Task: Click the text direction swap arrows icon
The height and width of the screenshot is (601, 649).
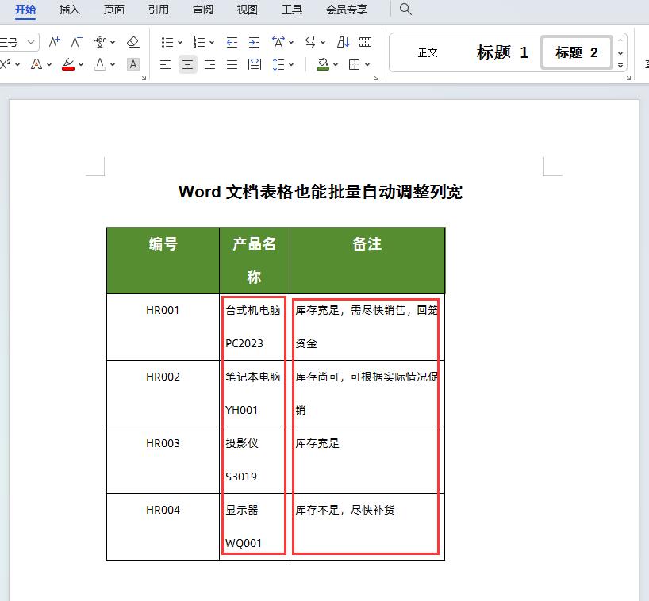Action: tap(310, 42)
